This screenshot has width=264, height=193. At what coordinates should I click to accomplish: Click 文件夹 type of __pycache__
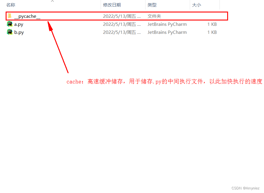pyautogui.click(x=154, y=16)
